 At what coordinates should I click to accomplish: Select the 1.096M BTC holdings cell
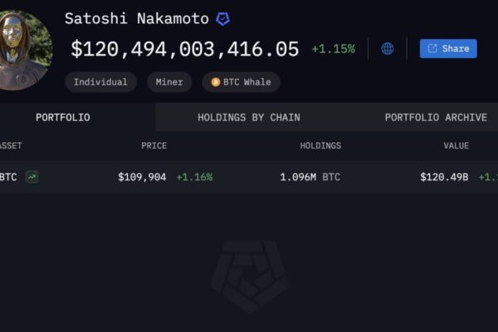[310, 177]
